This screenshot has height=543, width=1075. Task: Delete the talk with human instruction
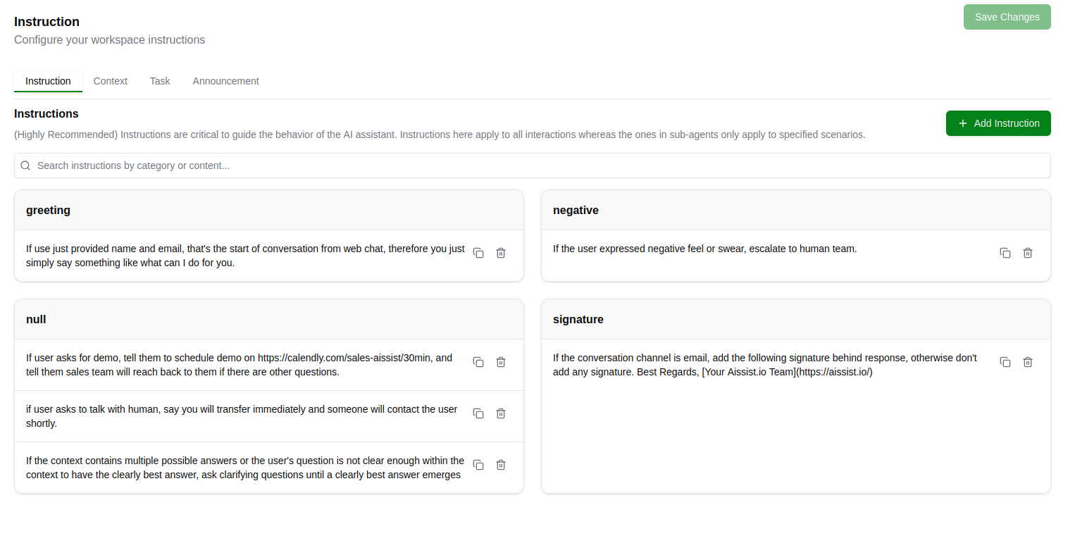point(501,413)
